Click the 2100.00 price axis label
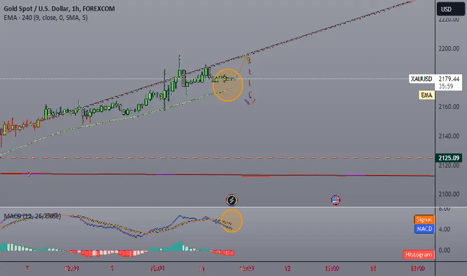This screenshot has height=276, width=467. click(x=449, y=194)
